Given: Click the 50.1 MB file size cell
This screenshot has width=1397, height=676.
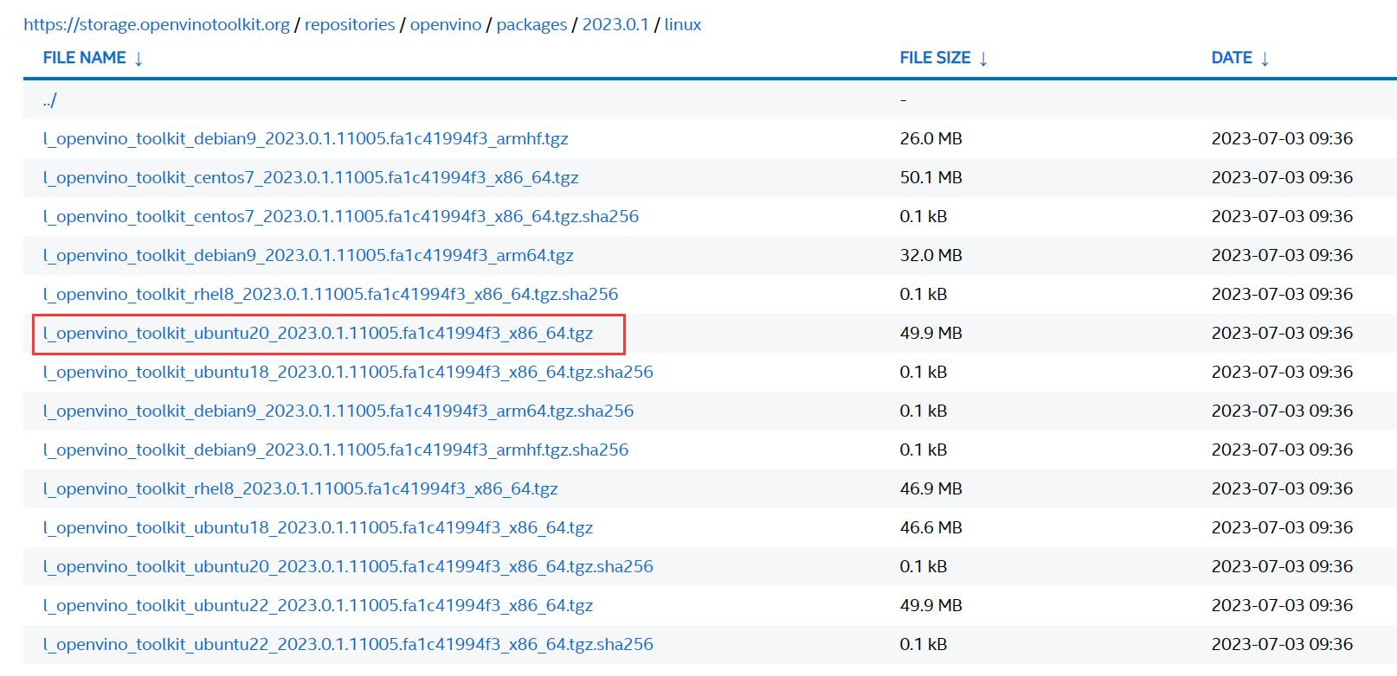Looking at the screenshot, I should coord(931,177).
